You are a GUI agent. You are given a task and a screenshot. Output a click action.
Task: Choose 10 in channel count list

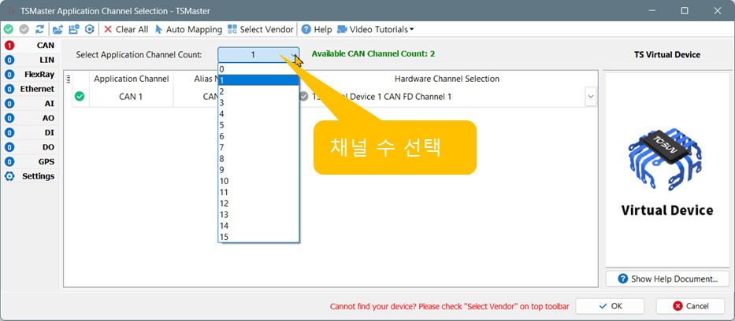pyautogui.click(x=258, y=181)
